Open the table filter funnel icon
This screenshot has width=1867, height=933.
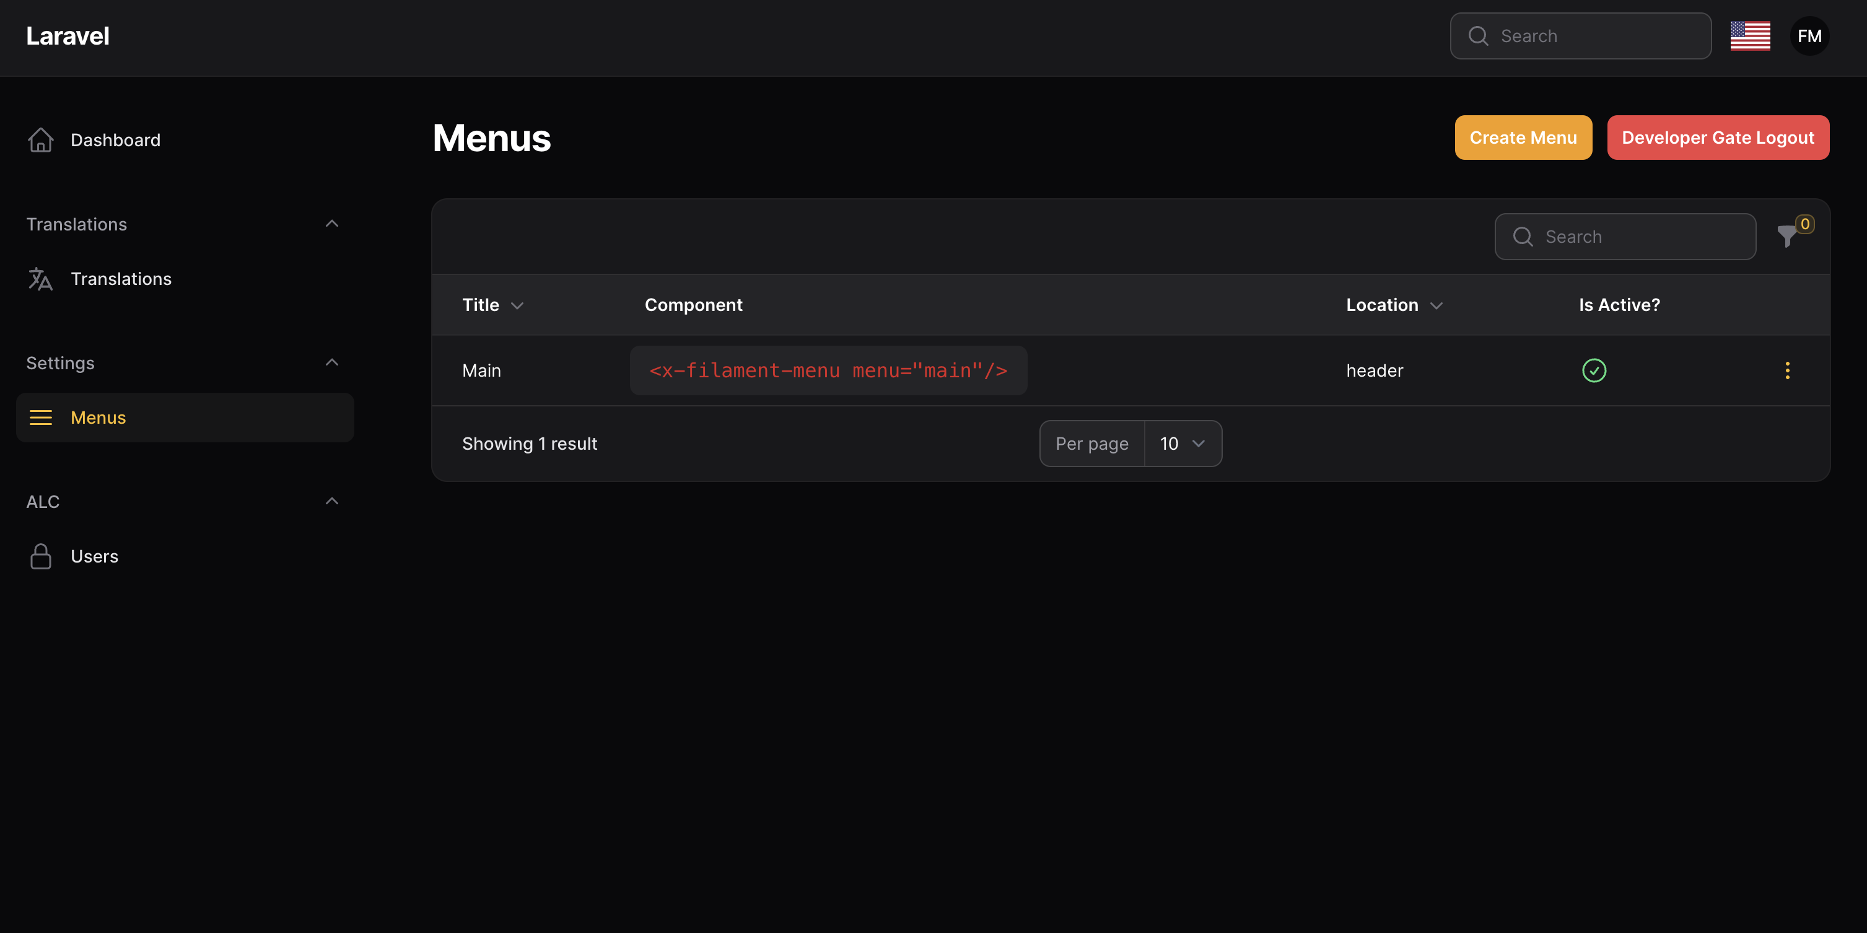coord(1786,236)
